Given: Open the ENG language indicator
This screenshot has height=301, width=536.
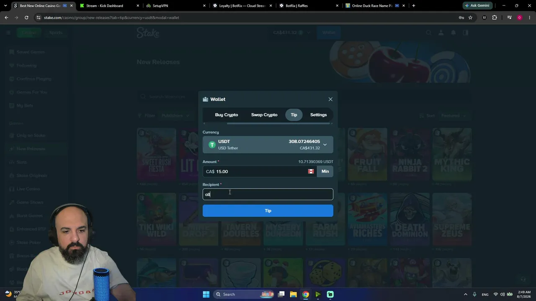Looking at the screenshot, I should [485, 294].
